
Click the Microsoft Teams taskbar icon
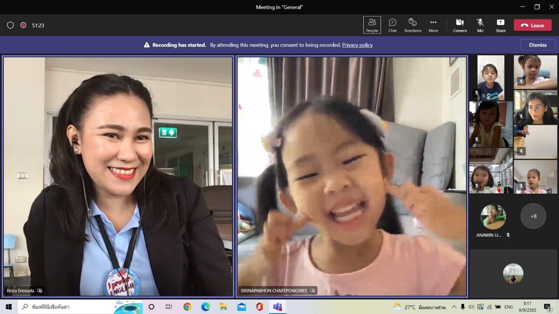pyautogui.click(x=278, y=307)
